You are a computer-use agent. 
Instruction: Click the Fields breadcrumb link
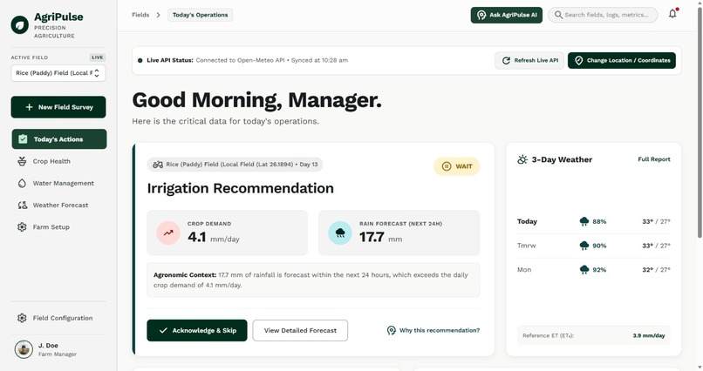click(140, 15)
